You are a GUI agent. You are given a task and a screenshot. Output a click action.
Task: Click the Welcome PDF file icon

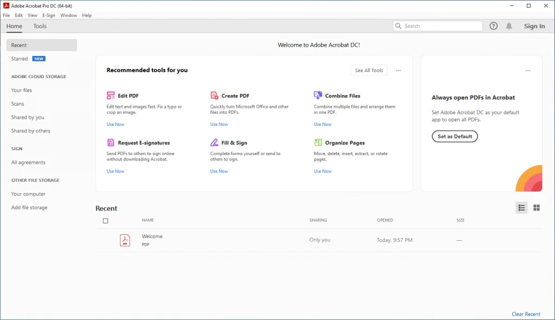(125, 240)
